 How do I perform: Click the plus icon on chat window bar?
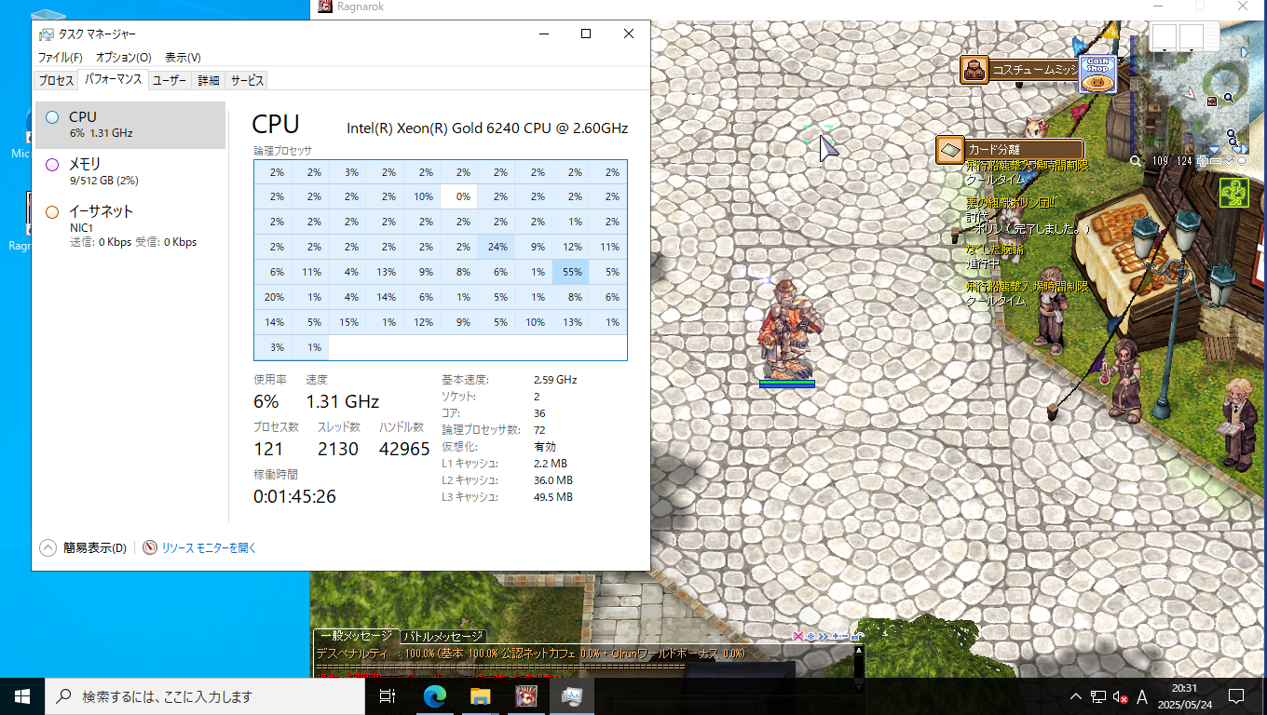pyautogui.click(x=836, y=636)
